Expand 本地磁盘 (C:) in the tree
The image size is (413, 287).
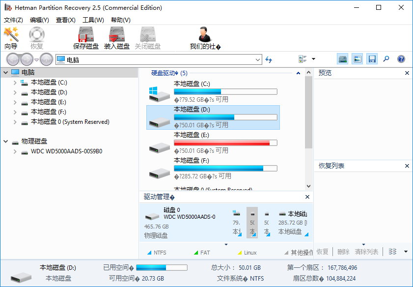tap(15, 83)
